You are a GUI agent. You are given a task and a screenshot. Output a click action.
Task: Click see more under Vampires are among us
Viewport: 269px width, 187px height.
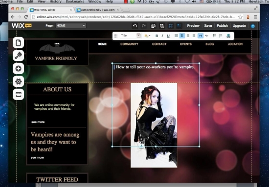click(x=37, y=158)
